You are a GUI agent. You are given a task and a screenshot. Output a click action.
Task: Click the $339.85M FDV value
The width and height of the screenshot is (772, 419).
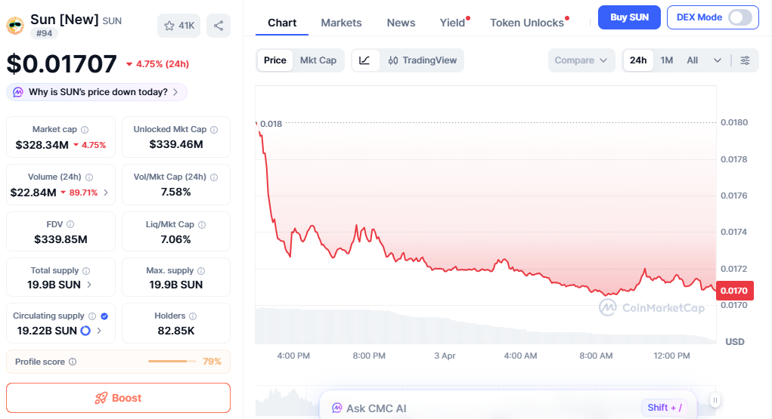[x=60, y=239]
